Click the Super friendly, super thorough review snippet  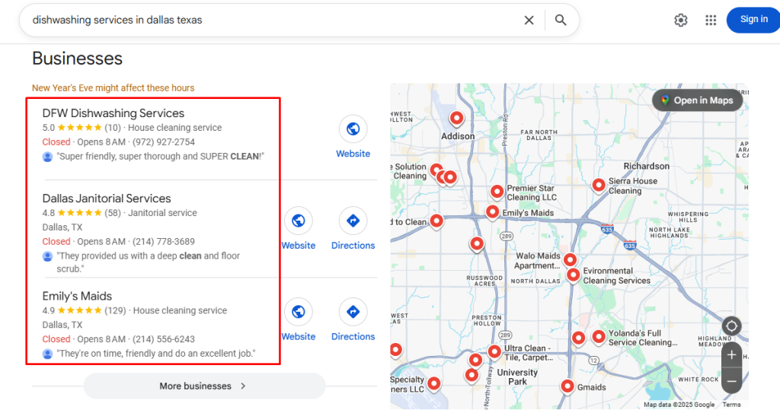[x=160, y=157]
